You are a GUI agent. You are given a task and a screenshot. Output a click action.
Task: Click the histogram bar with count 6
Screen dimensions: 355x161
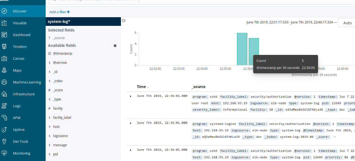coord(242,49)
